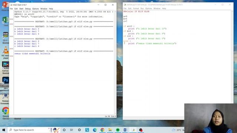Viewport: 237px width, 133px height.
Task: Open the Photoshop desktop shortcut
Action: click(6, 80)
